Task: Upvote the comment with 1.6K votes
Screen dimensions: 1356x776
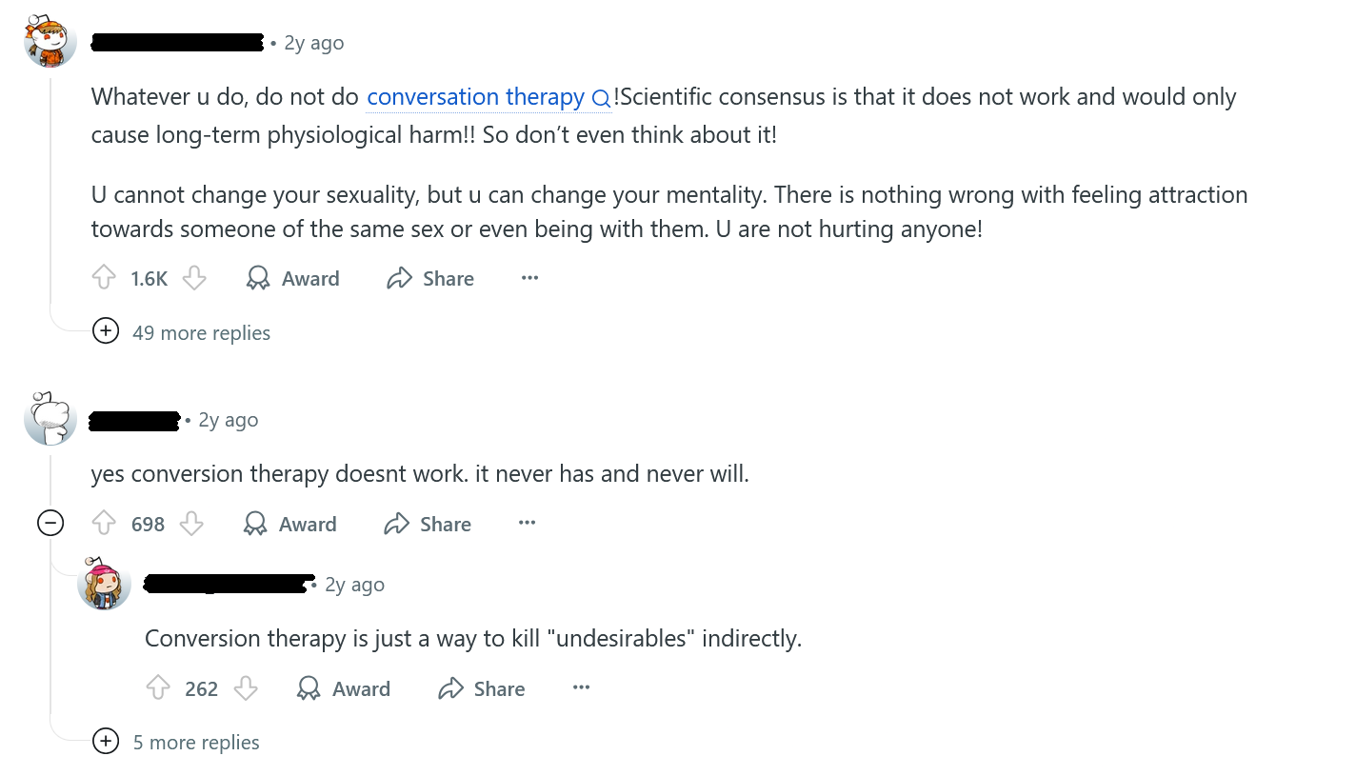Action: click(104, 278)
